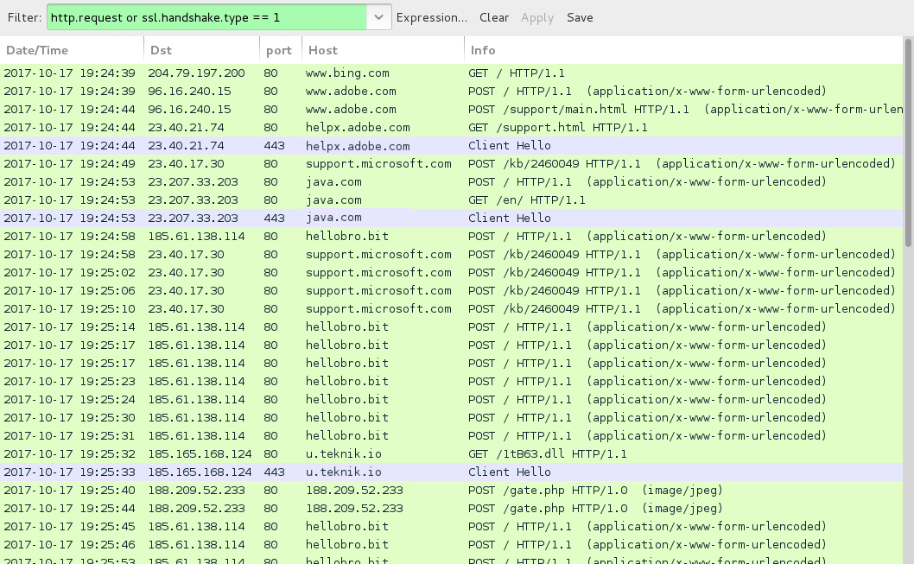Select the www.bing.com GET request row

tap(451, 73)
